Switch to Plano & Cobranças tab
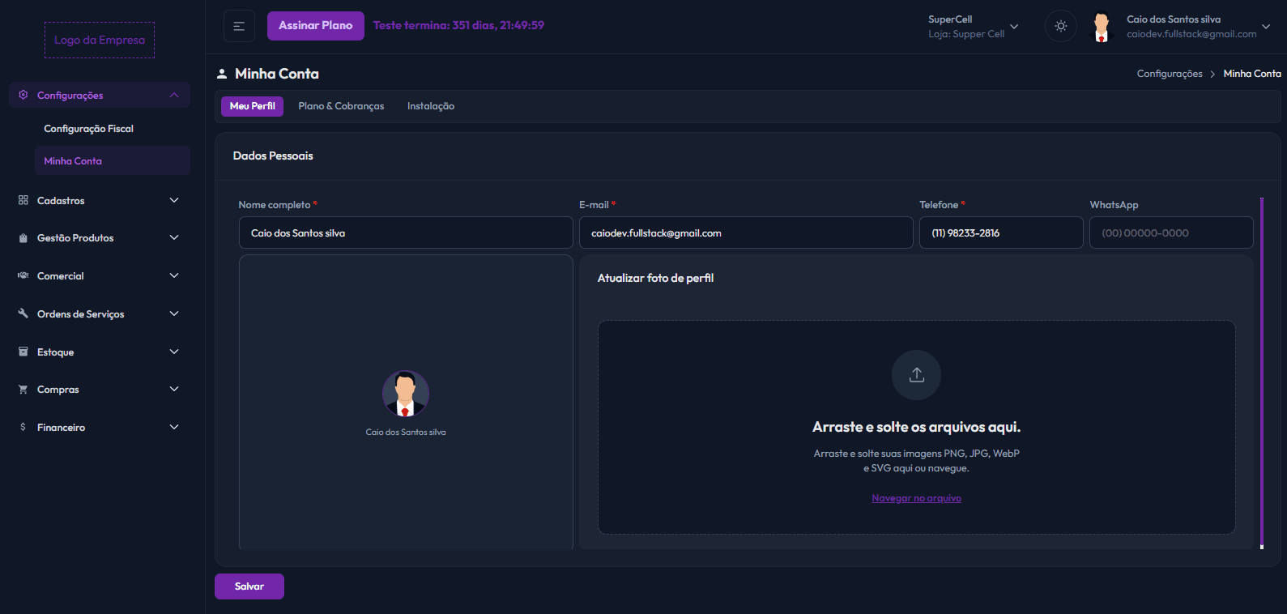 coord(341,106)
